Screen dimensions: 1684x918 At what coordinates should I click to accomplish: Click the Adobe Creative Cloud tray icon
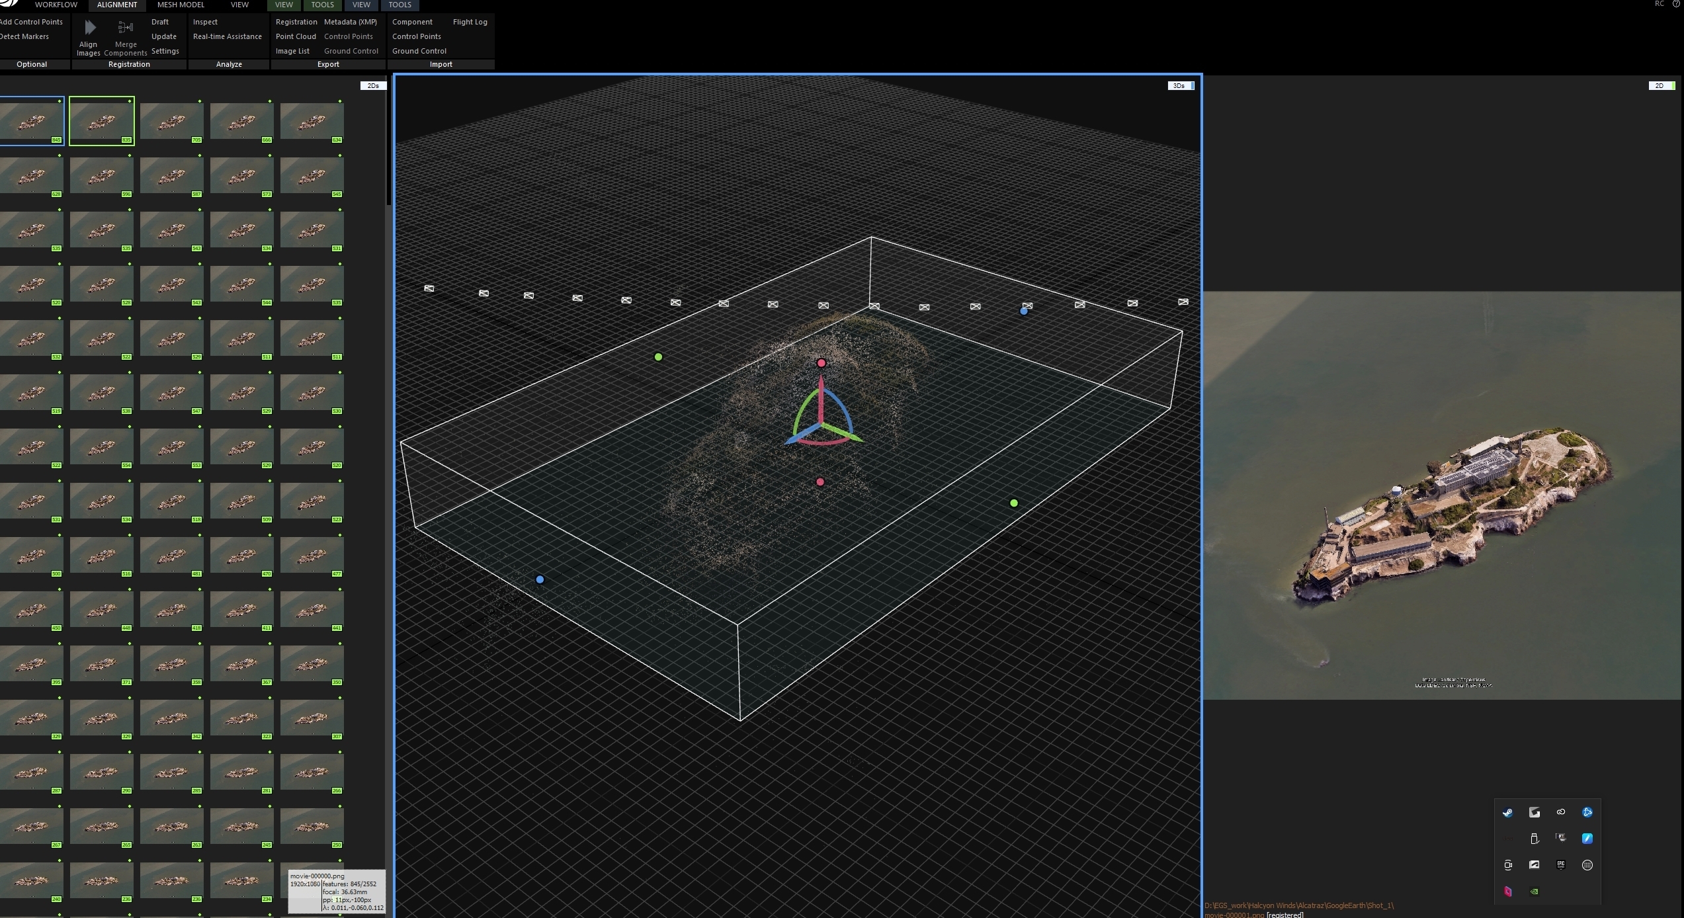[1561, 812]
